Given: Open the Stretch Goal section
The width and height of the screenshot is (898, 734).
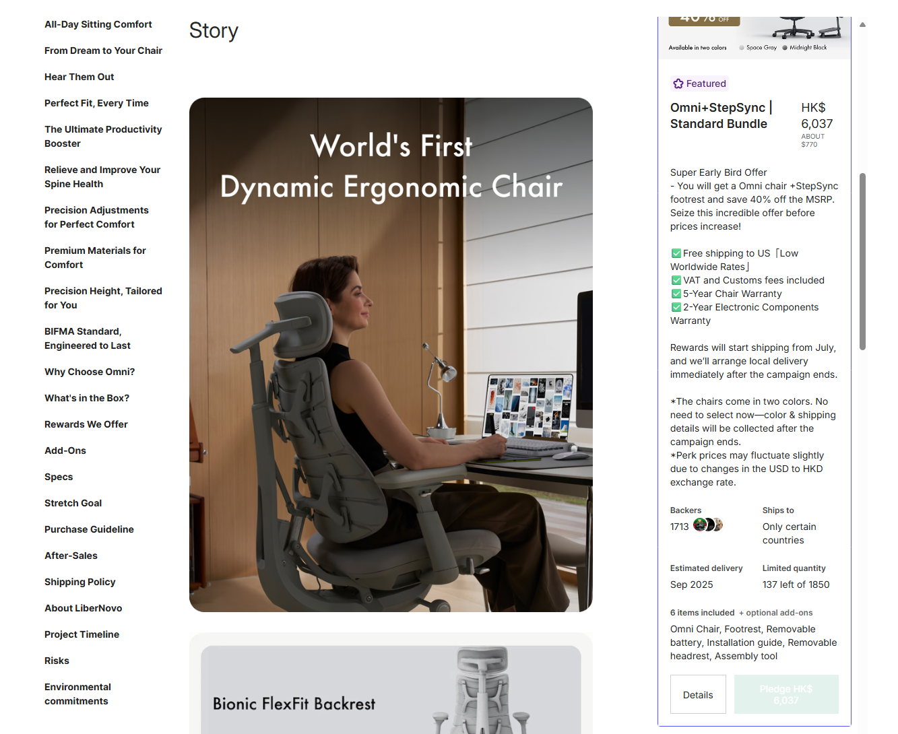Looking at the screenshot, I should click(x=73, y=503).
